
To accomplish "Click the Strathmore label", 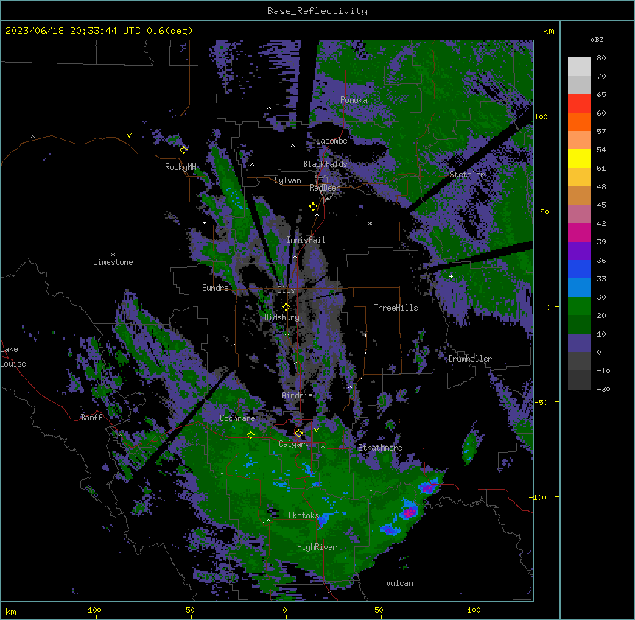I will tap(380, 448).
